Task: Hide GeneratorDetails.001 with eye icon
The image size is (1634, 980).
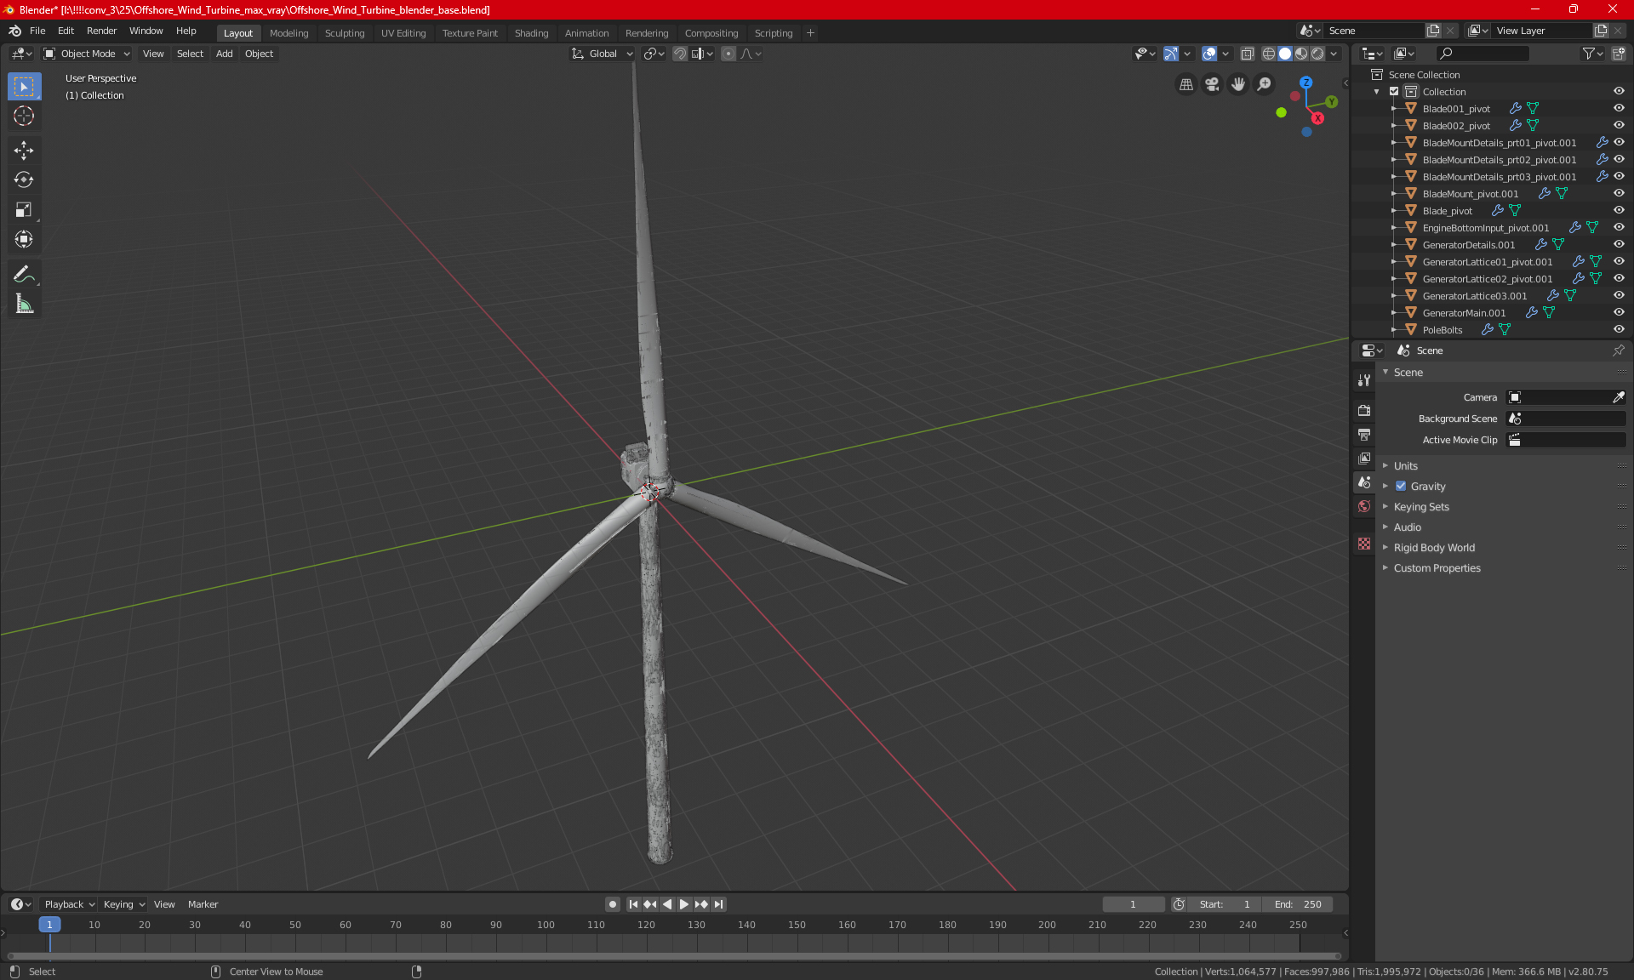Action: pos(1619,245)
